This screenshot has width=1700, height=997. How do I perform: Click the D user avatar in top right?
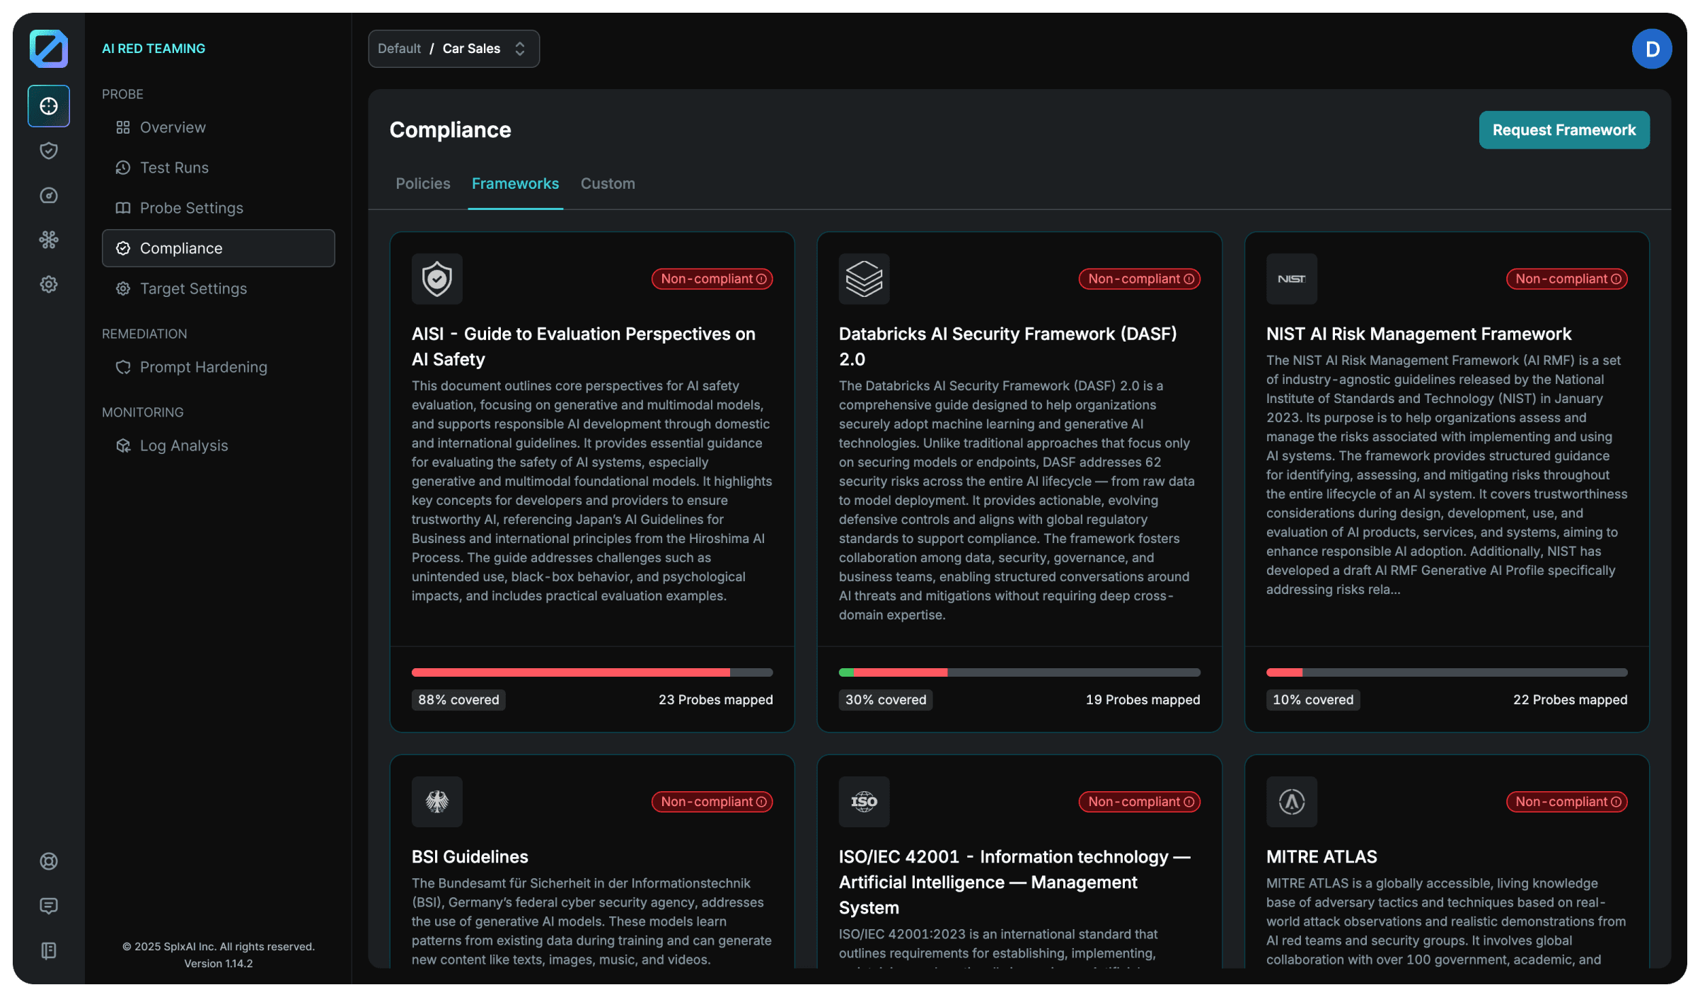click(x=1651, y=48)
